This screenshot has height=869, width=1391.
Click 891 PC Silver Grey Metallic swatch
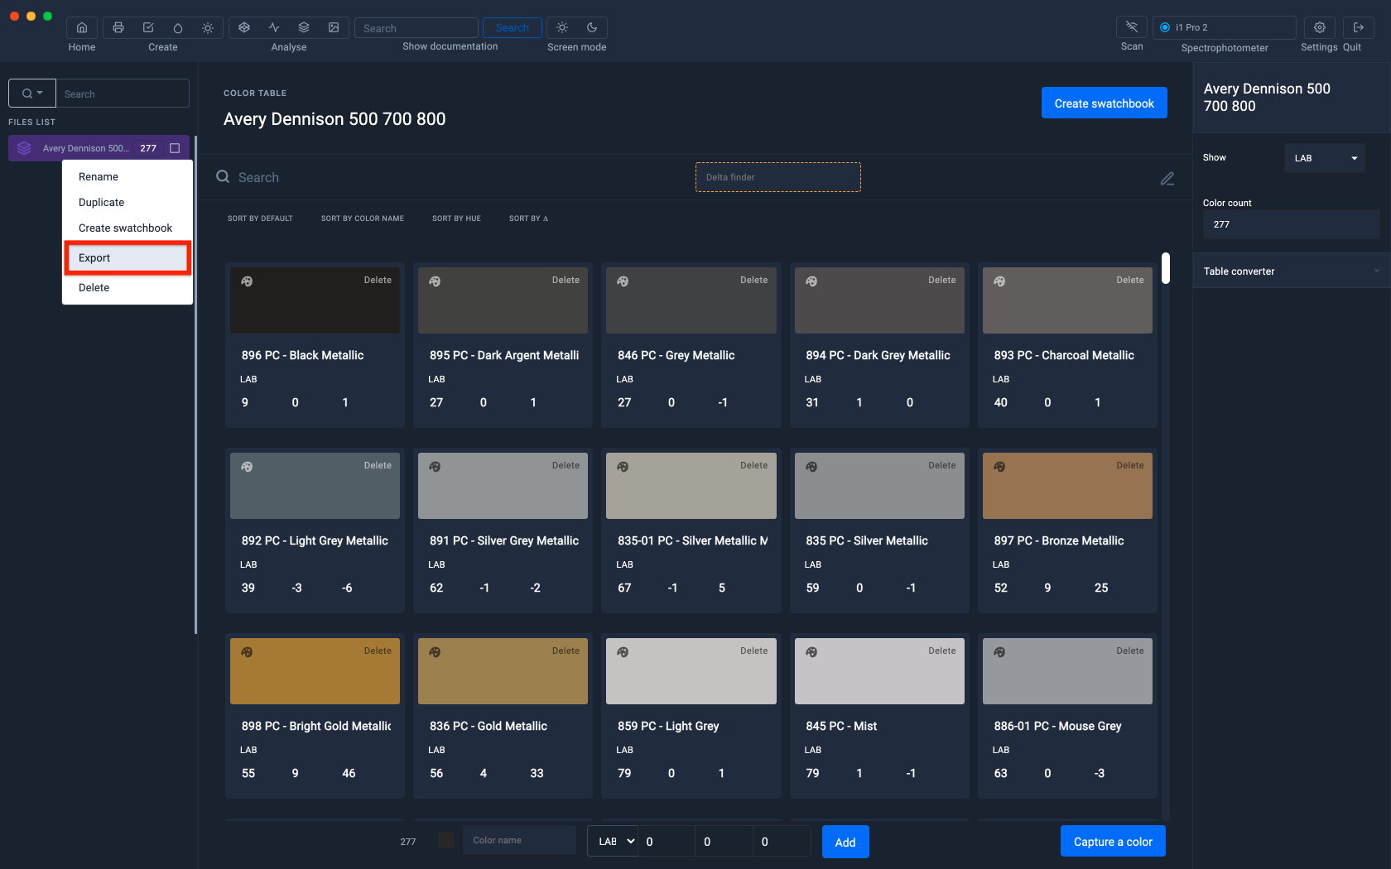coord(503,486)
